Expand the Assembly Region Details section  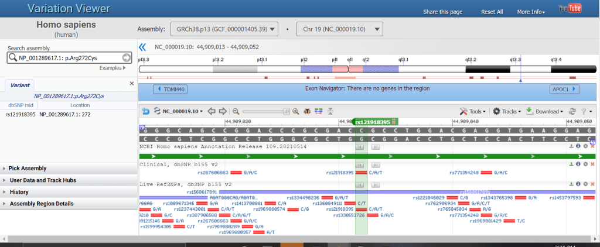point(69,204)
